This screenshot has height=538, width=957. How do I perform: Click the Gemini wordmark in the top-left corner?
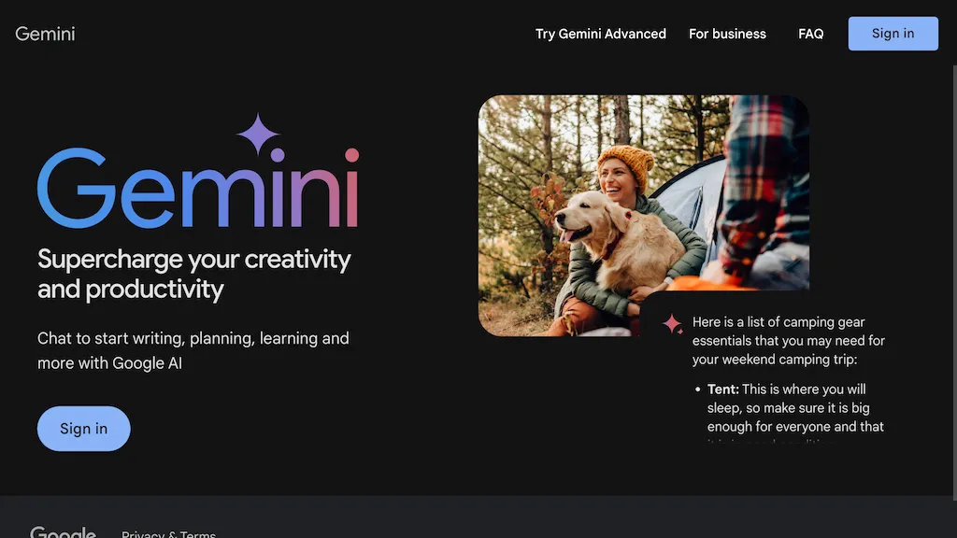click(x=45, y=34)
